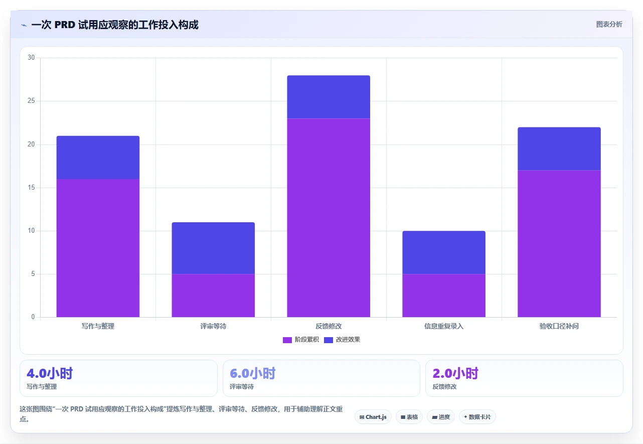Click the y-axis value 30
Image resolution: width=643 pixels, height=444 pixels.
(x=31, y=58)
